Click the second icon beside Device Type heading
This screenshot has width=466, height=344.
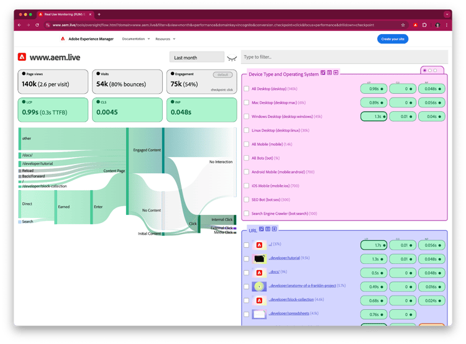tap(329, 73)
